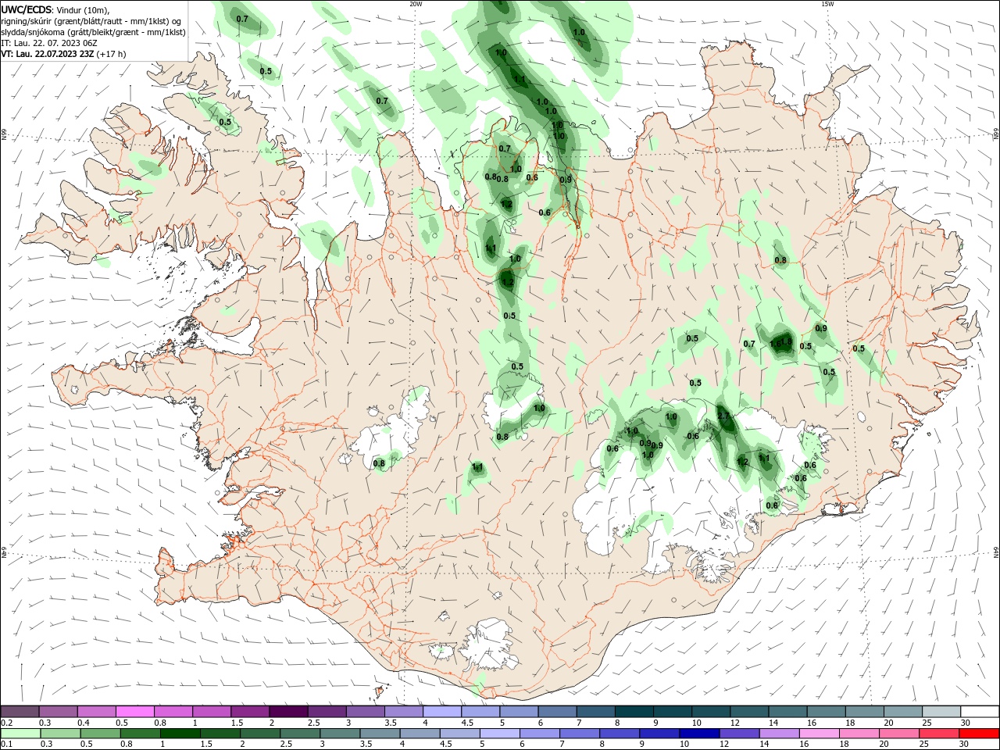Screen dimensions: 1000x750
Task: Select upper legend swatch between 12 and 14
Action: coord(749,712)
